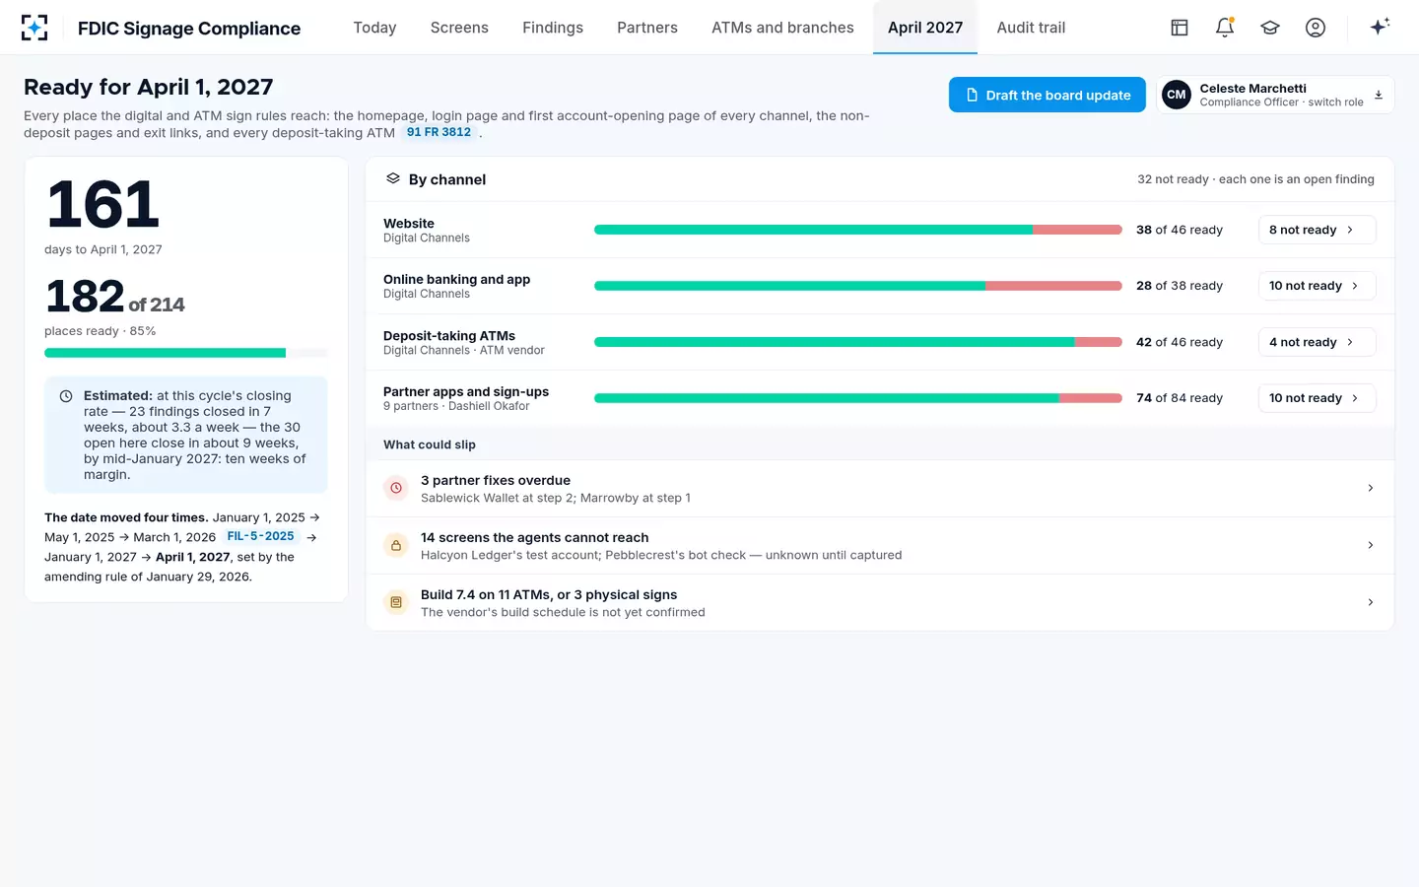Image resolution: width=1419 pixels, height=887 pixels.
Task: Open the Celeste Marchetti role switcher
Action: click(1275, 95)
